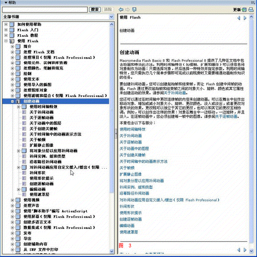This screenshot has height=257, width=257.
Task: Click the 搜索 button
Action: [95, 10]
